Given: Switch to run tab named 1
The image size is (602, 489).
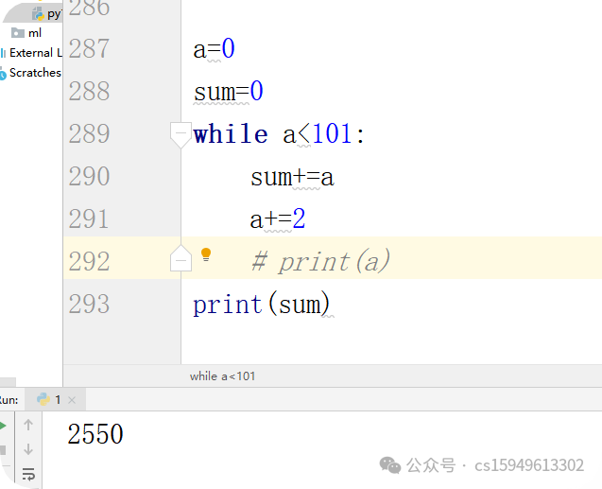Looking at the screenshot, I should tap(55, 399).
